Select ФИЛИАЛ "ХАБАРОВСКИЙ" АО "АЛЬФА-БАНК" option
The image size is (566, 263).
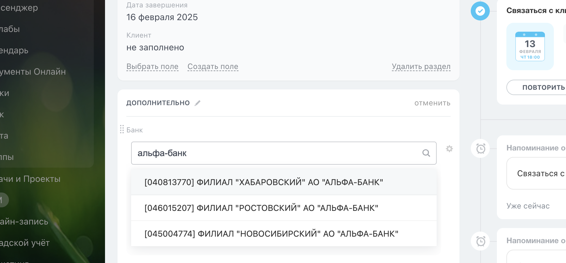pos(263,182)
